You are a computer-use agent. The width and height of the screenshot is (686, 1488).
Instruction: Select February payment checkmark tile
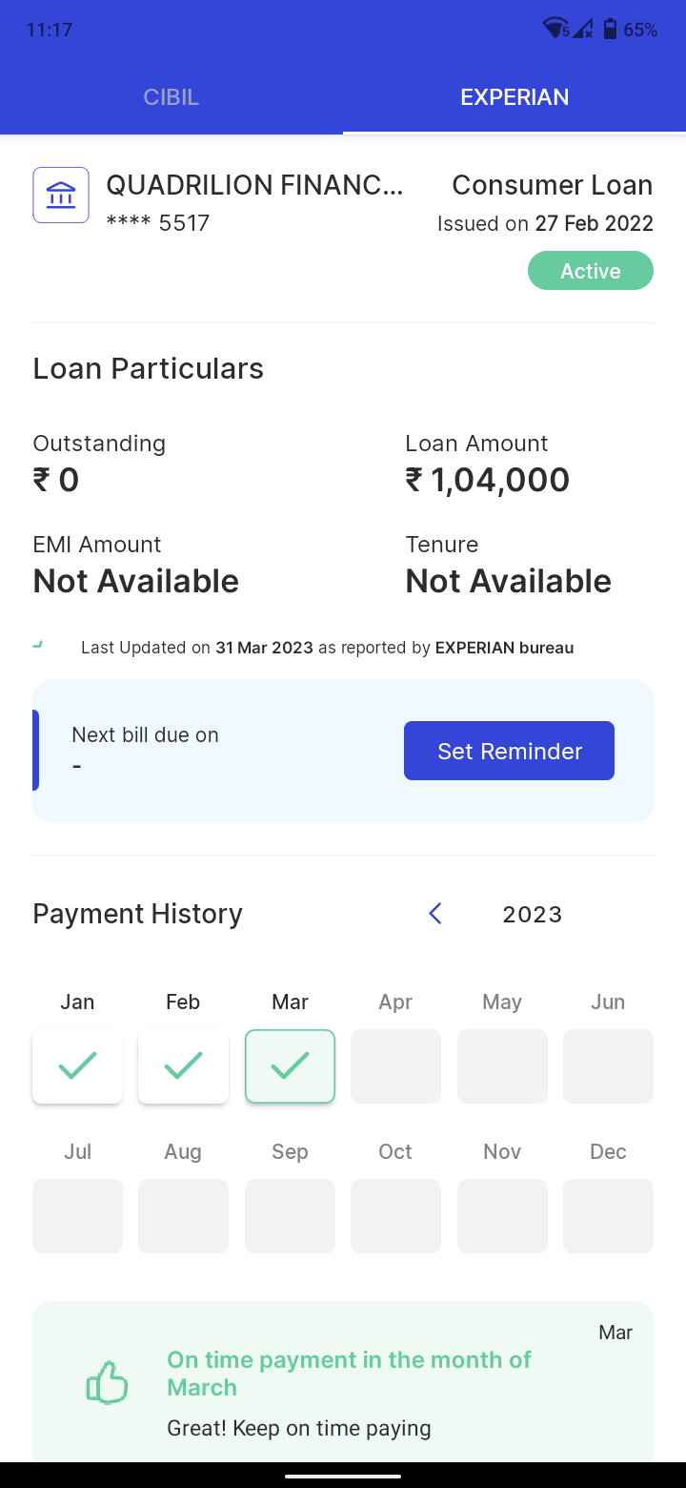[183, 1065]
